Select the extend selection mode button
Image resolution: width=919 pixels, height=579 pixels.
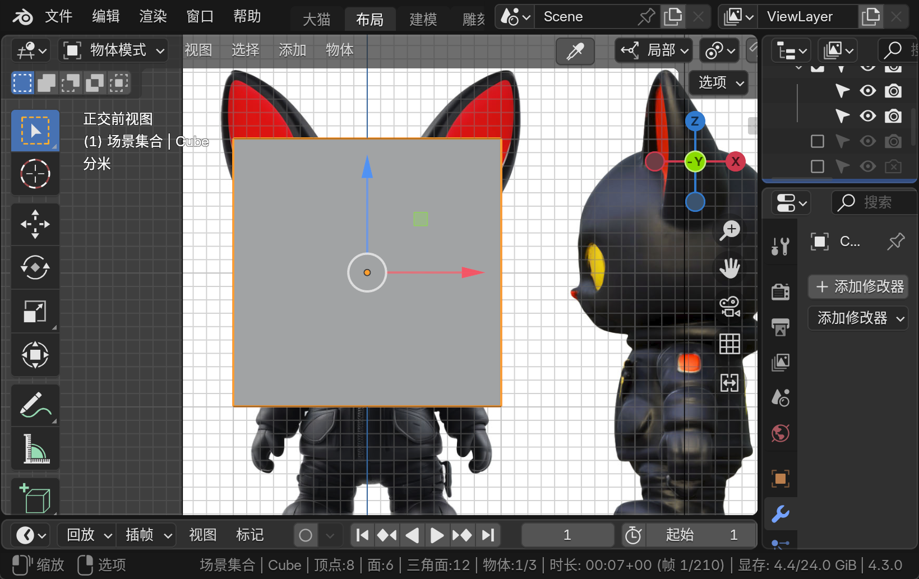(47, 84)
